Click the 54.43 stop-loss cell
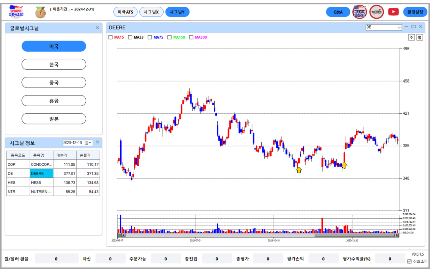 tap(88, 192)
